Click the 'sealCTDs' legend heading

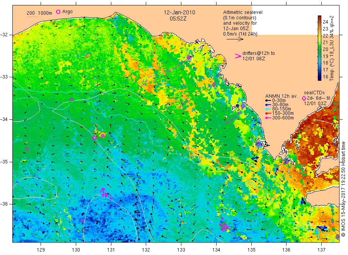(314, 93)
